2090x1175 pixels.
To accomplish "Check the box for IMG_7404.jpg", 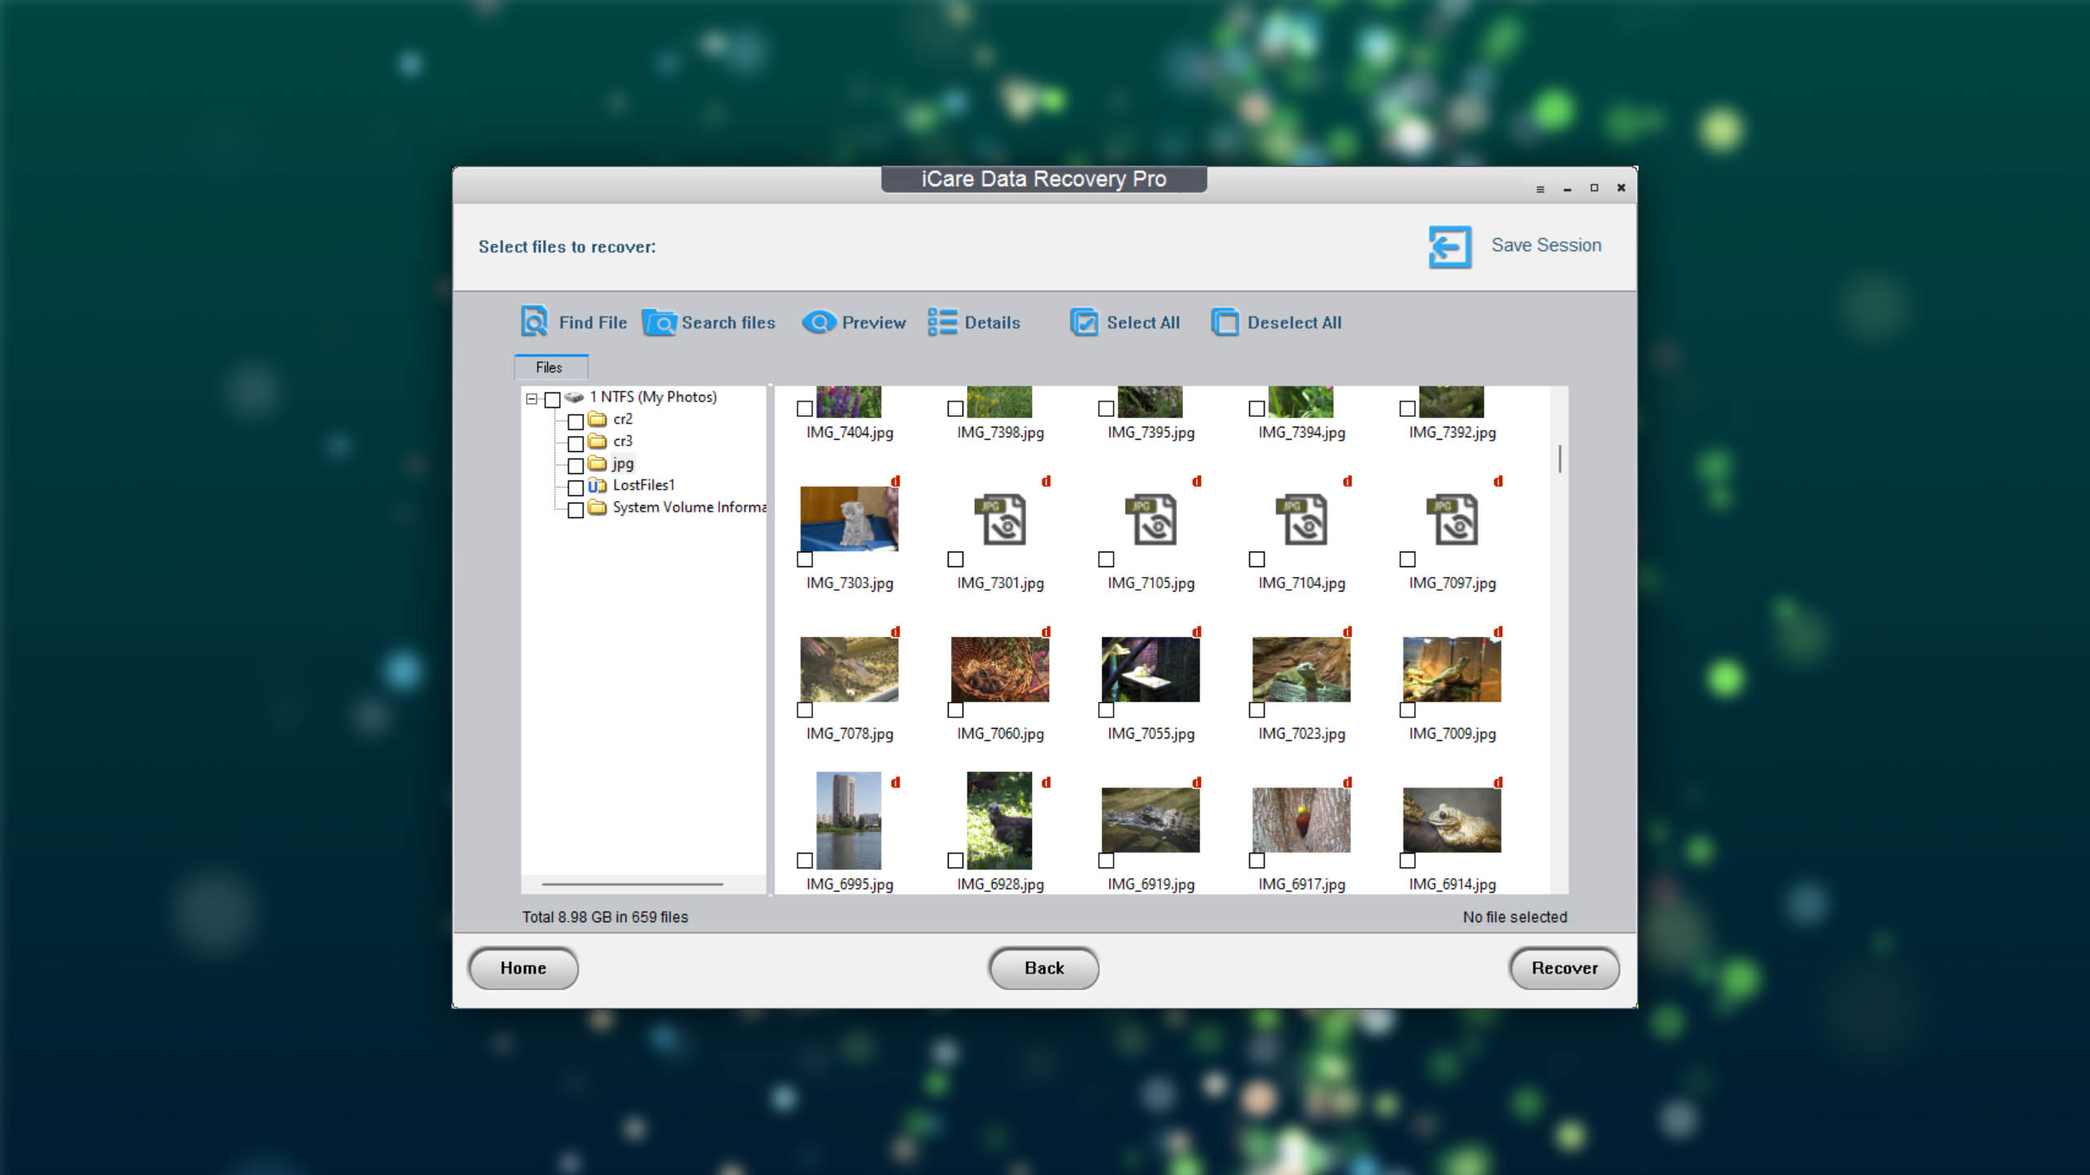I will [805, 409].
